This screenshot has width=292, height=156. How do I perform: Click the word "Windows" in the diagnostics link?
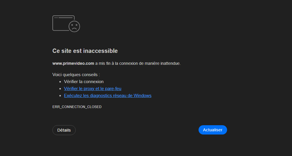[142, 96]
